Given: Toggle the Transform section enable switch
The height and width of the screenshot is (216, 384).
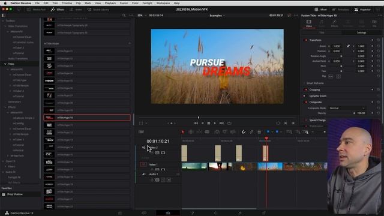Looking at the screenshot, I should pos(306,40).
